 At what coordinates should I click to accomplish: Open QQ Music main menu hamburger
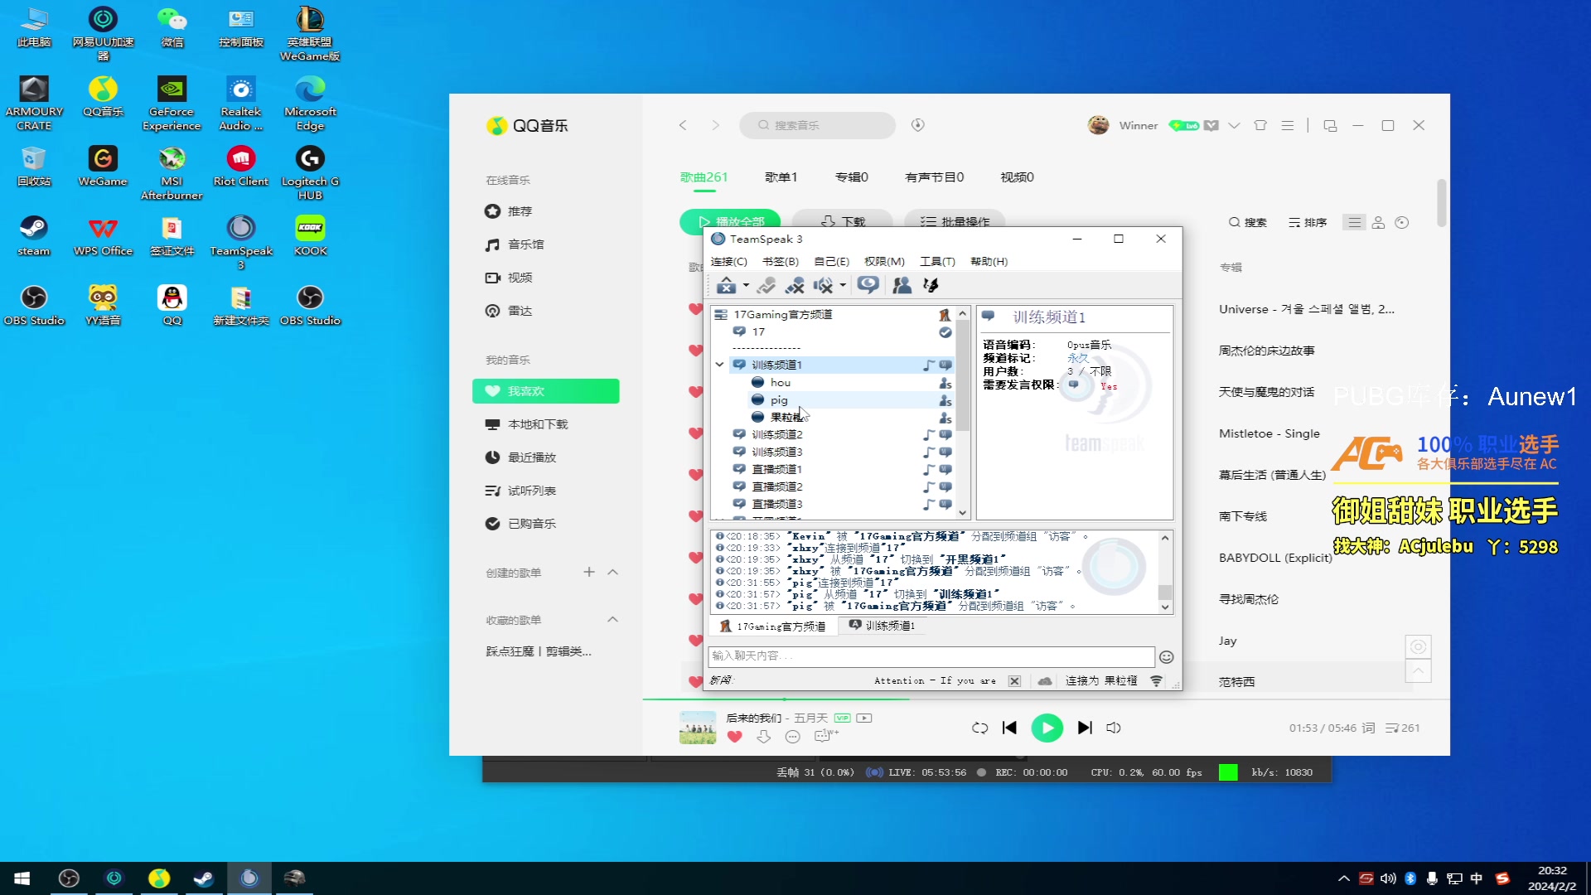(1288, 126)
